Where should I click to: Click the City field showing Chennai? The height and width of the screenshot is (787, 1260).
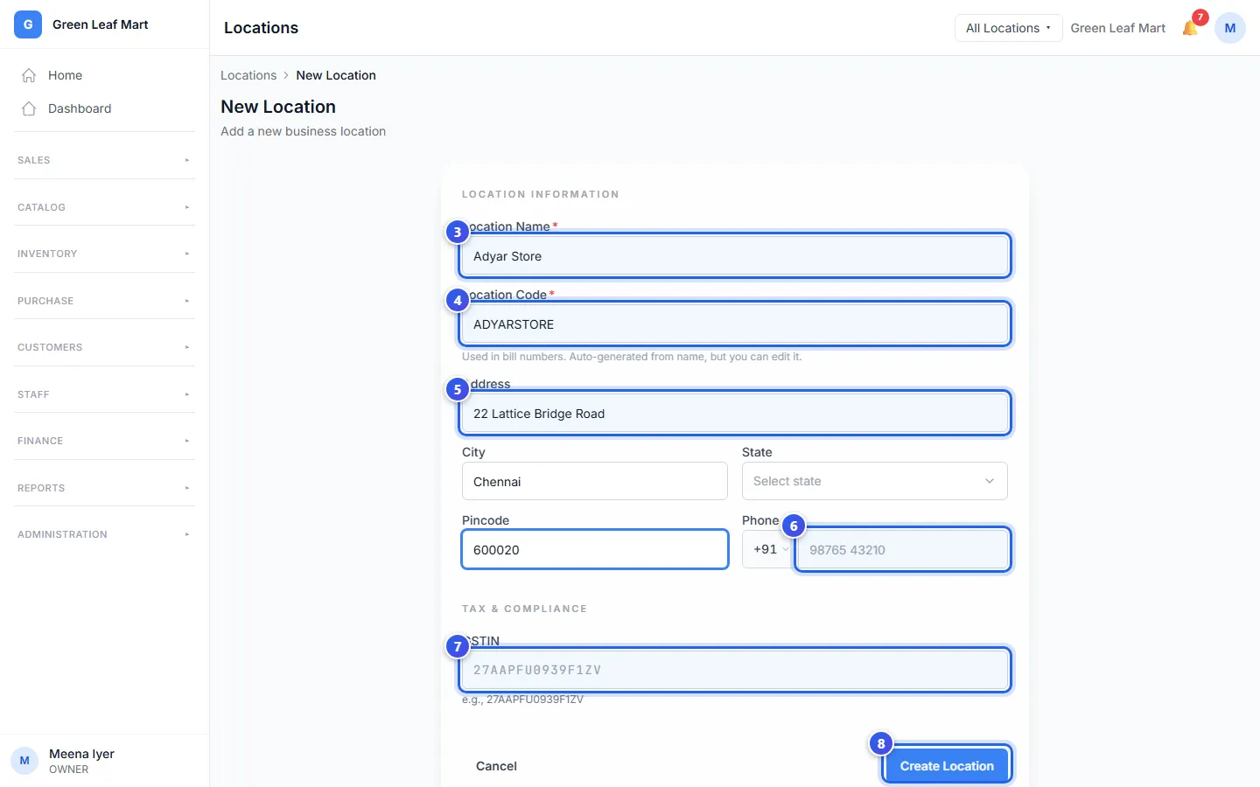(x=595, y=482)
